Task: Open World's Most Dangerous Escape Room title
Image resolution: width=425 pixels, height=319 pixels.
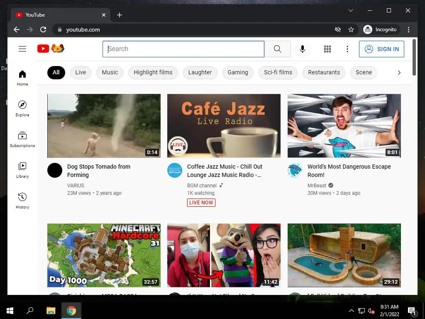Action: point(349,171)
